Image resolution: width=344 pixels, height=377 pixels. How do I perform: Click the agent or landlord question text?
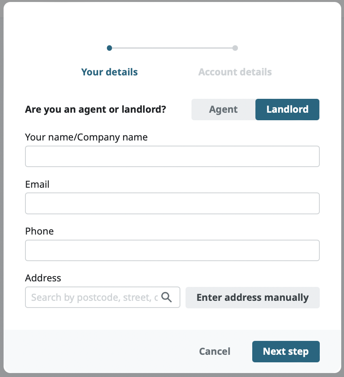pyautogui.click(x=95, y=110)
